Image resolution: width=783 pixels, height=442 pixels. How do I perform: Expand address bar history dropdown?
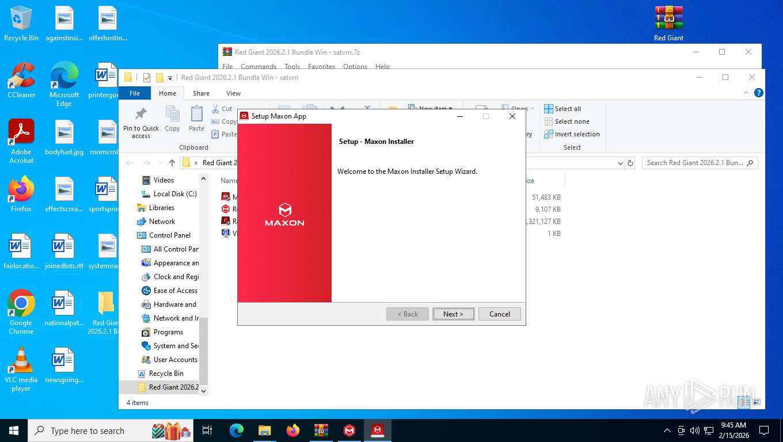pyautogui.click(x=620, y=163)
